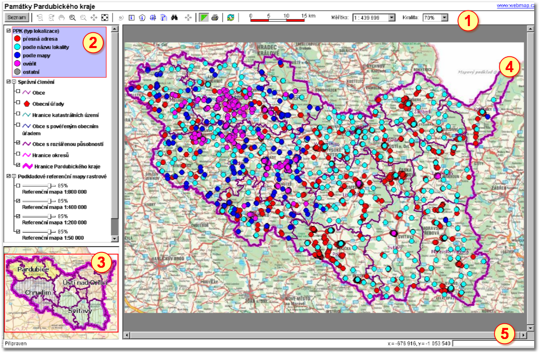Open the binoculars find tool
This screenshot has width=540, height=354.
(x=175, y=18)
